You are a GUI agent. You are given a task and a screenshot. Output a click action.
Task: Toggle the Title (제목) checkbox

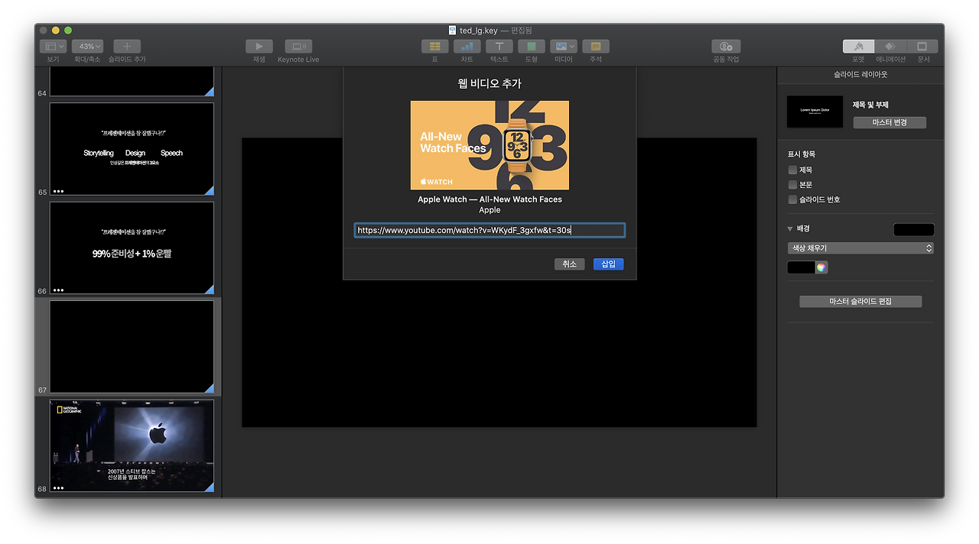click(793, 170)
